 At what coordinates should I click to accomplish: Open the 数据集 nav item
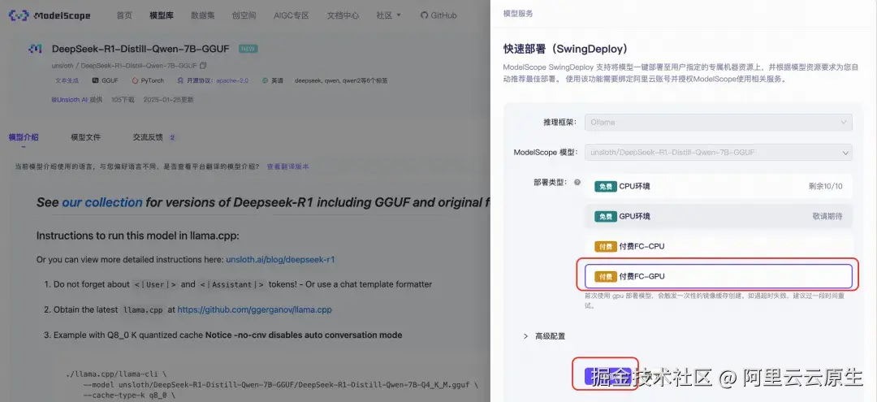202,15
